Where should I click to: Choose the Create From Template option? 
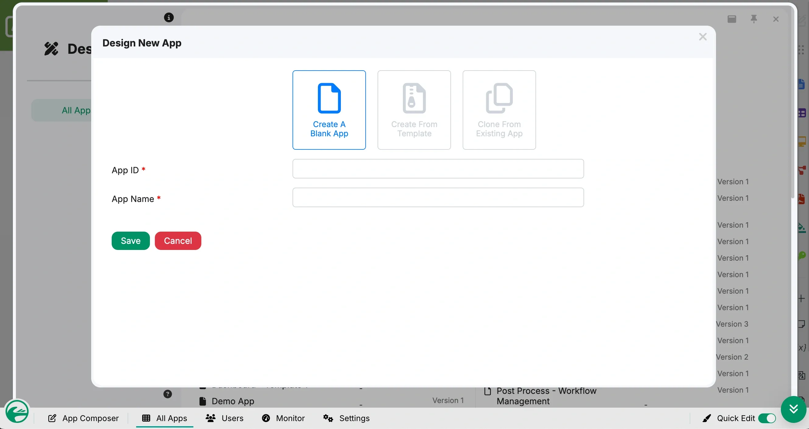[x=414, y=110]
